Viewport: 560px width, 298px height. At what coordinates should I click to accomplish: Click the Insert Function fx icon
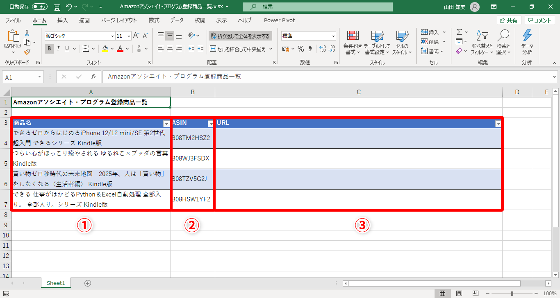(93, 77)
